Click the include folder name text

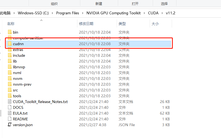tap(19, 55)
